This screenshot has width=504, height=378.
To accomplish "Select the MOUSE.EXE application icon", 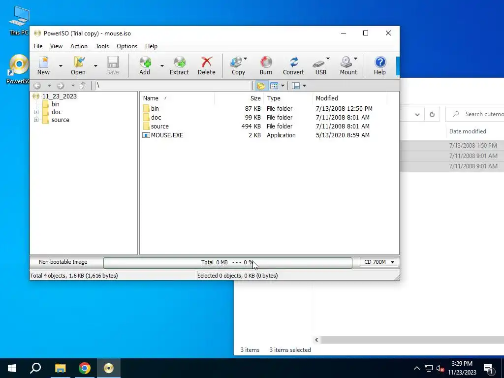I will tap(146, 135).
